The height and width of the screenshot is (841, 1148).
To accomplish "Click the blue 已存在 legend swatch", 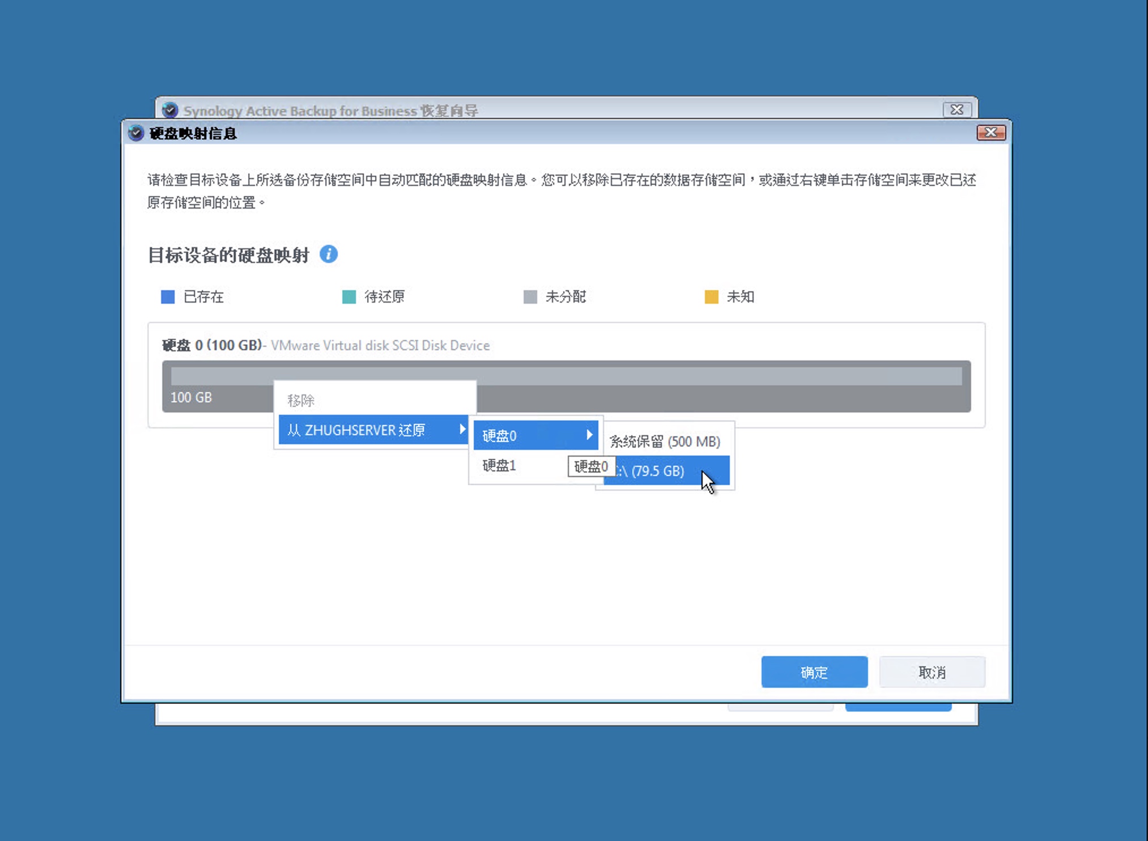I will (x=168, y=297).
